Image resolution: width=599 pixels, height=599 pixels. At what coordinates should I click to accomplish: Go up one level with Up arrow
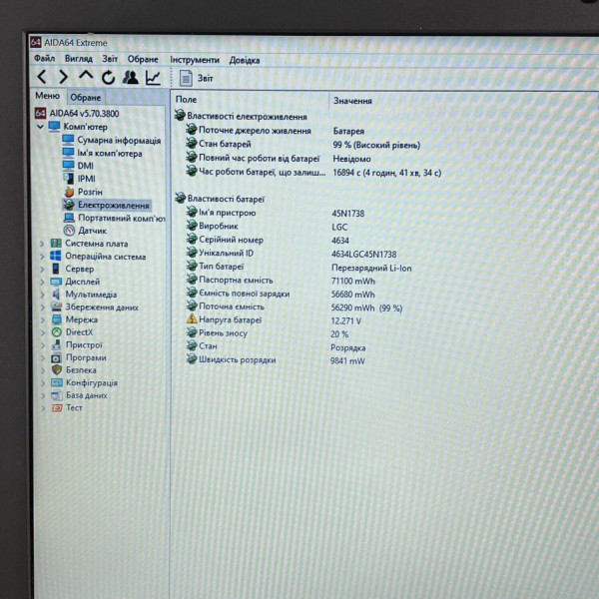[86, 76]
